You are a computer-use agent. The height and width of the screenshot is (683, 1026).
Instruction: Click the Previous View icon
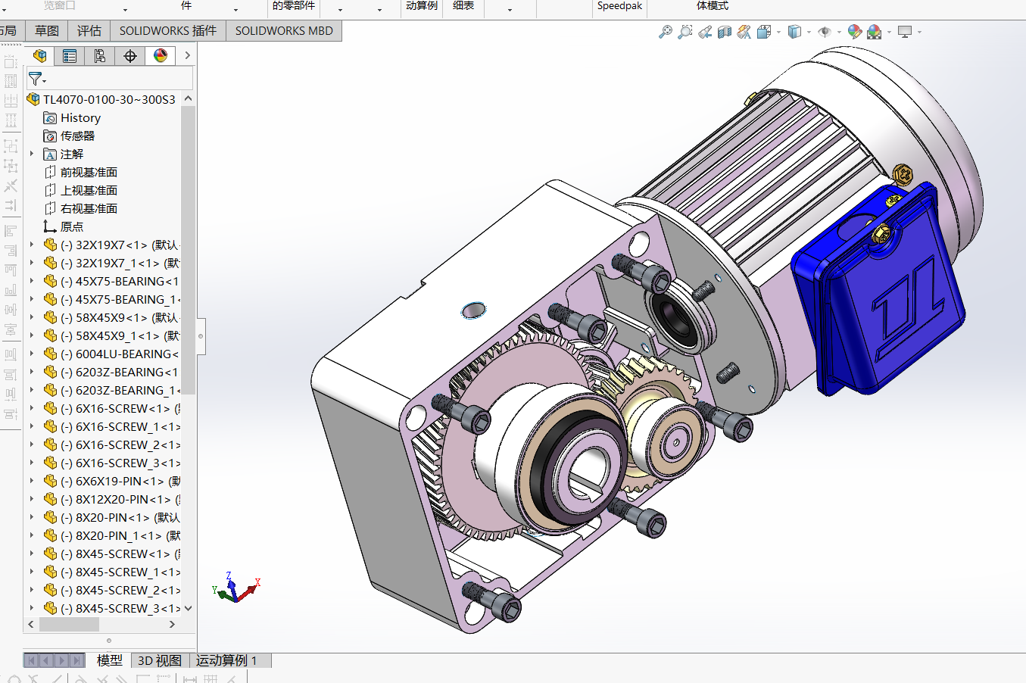pyautogui.click(x=705, y=32)
